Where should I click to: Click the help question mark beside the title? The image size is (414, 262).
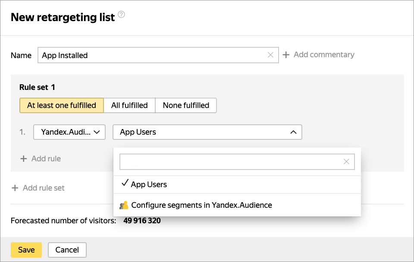[x=122, y=15]
